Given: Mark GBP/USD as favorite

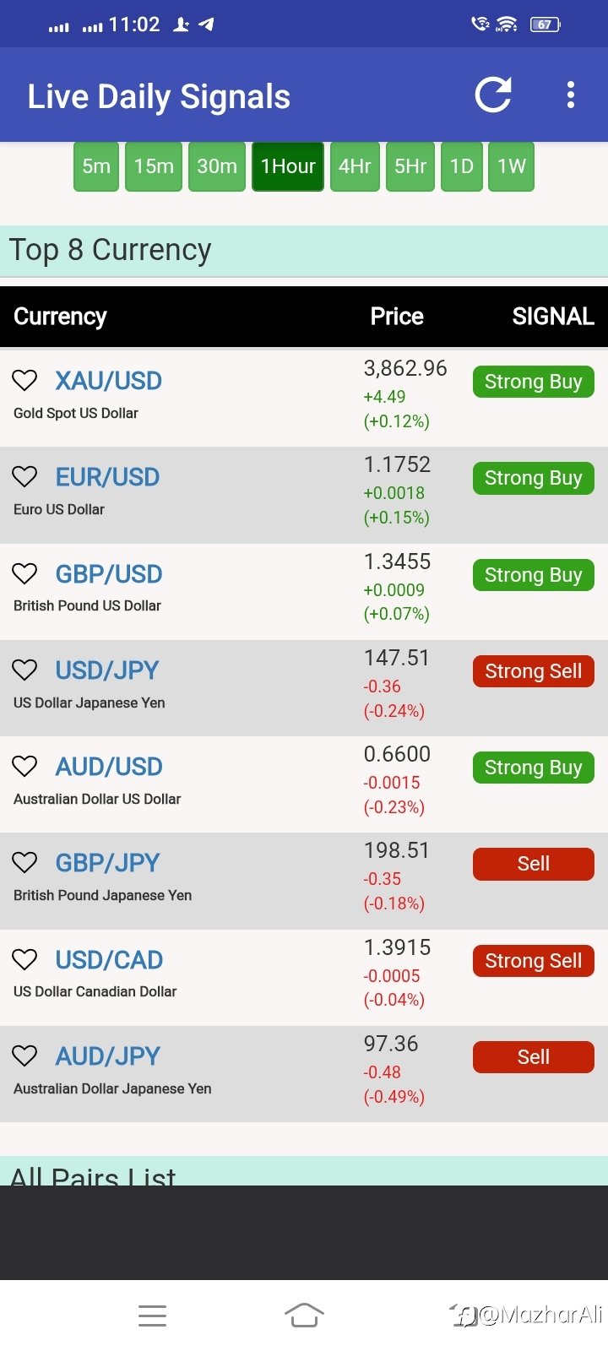Looking at the screenshot, I should pyautogui.click(x=24, y=574).
